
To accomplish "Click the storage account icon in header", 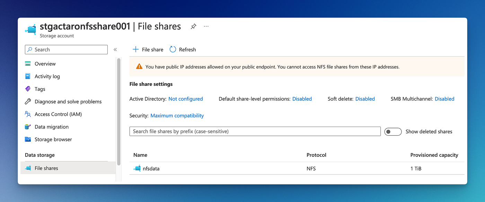I will tap(30, 29).
